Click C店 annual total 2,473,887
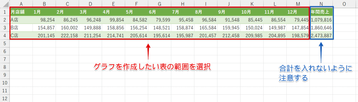The width and height of the screenshot is (358, 102). point(321,35)
